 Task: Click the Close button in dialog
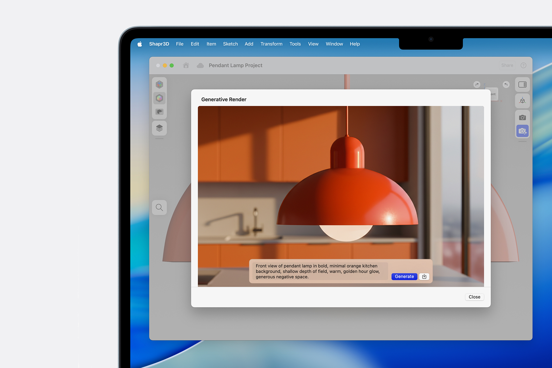(474, 297)
